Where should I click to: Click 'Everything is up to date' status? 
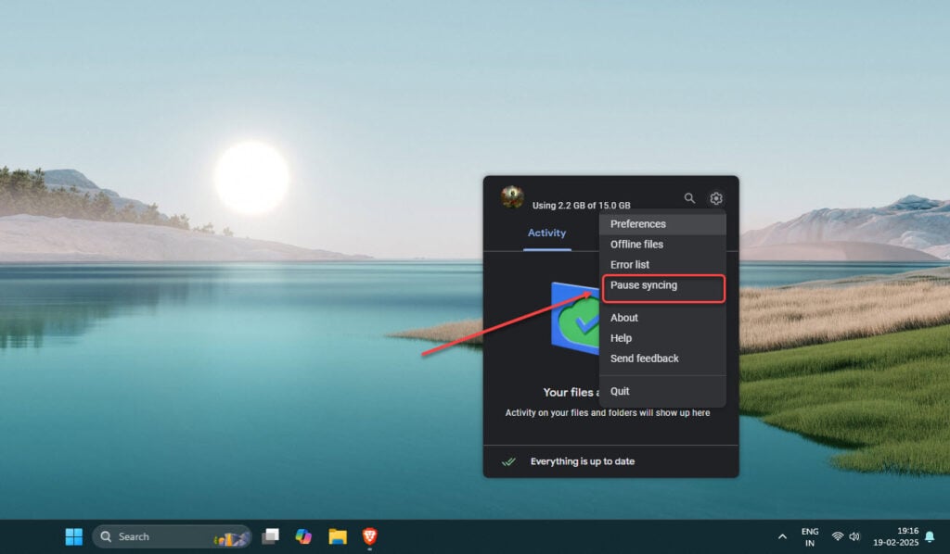(583, 461)
